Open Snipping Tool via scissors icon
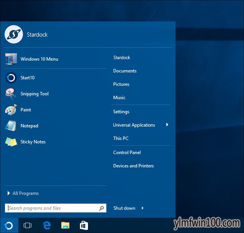 tap(11, 93)
